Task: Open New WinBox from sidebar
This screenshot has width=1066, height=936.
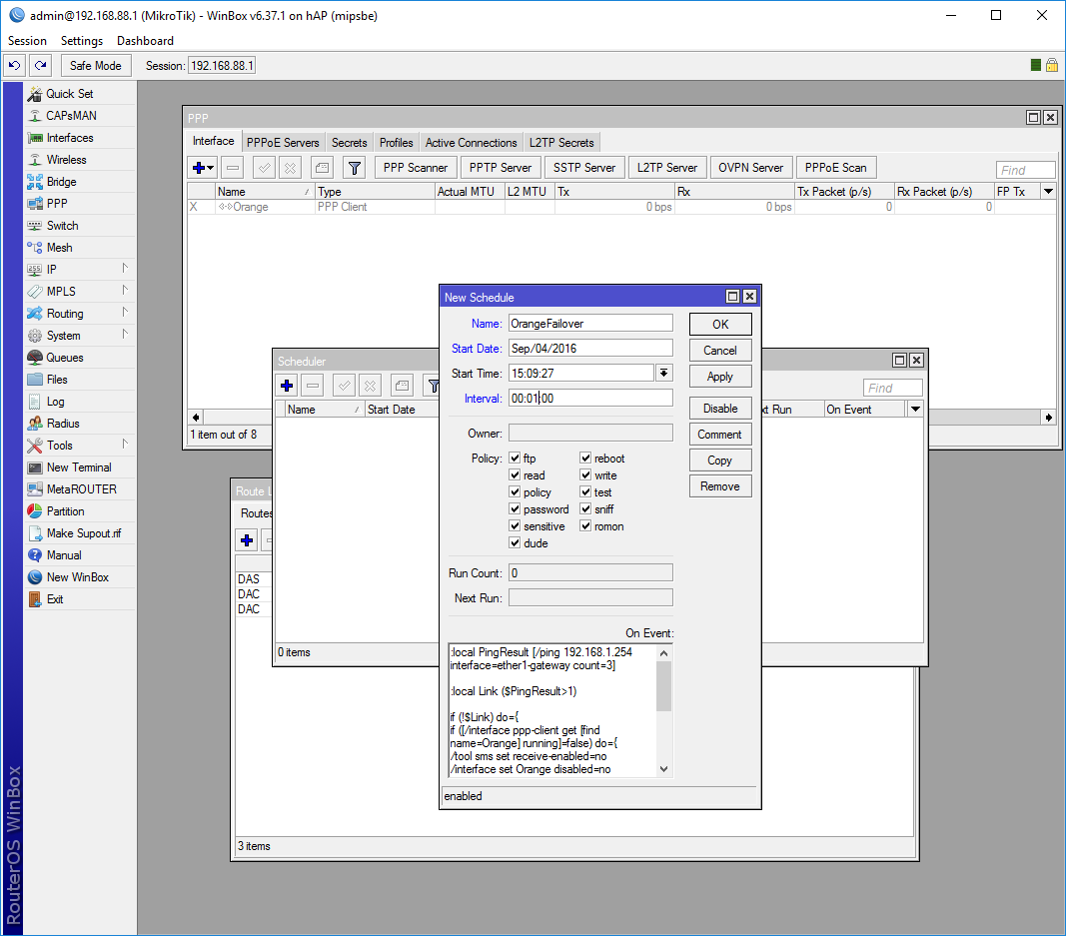Action: tap(78, 577)
